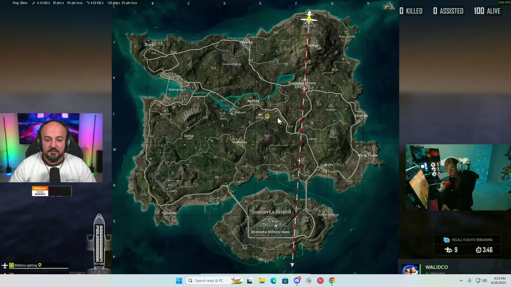This screenshot has height=287, width=511.
Task: Open the red circular app on the taskbar
Action: click(320, 281)
